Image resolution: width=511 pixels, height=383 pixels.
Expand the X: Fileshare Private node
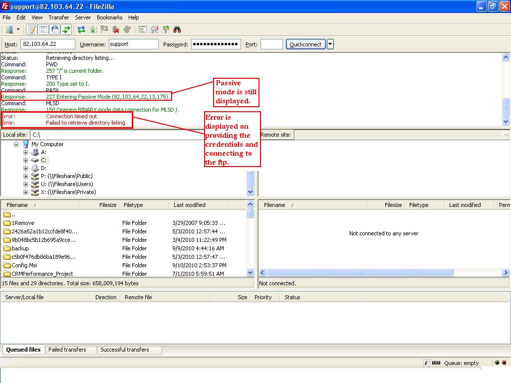pyautogui.click(x=25, y=192)
